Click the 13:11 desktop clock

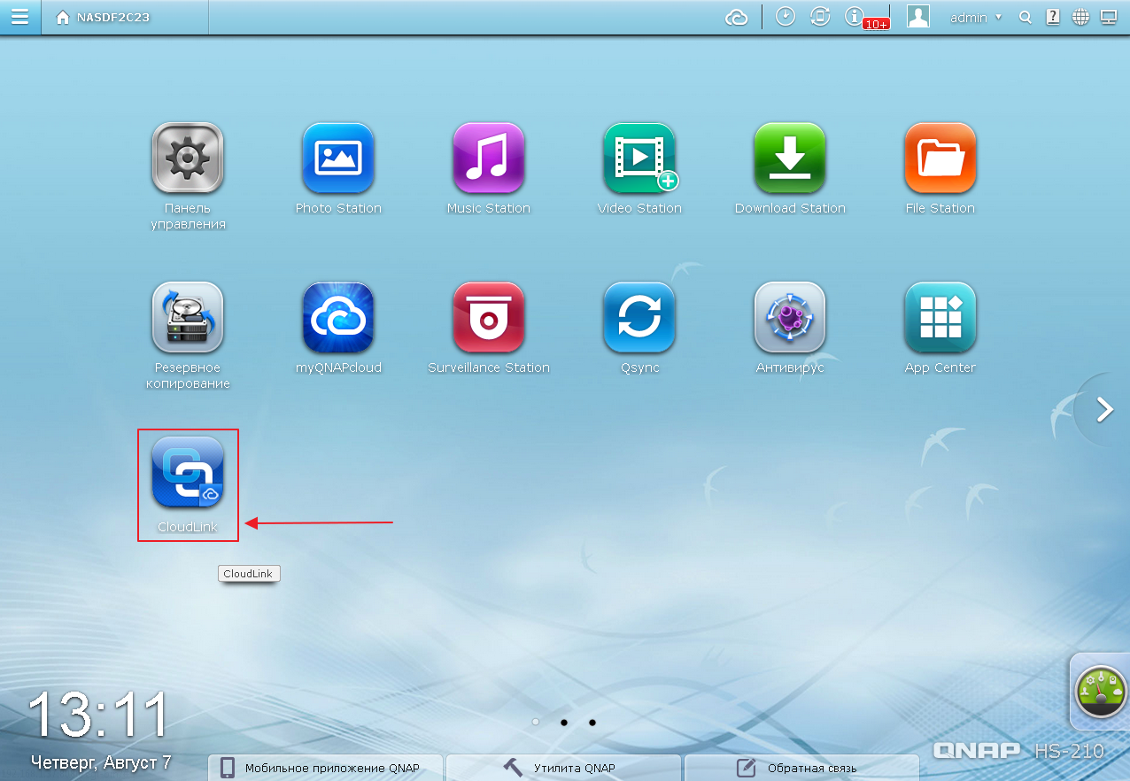97,715
